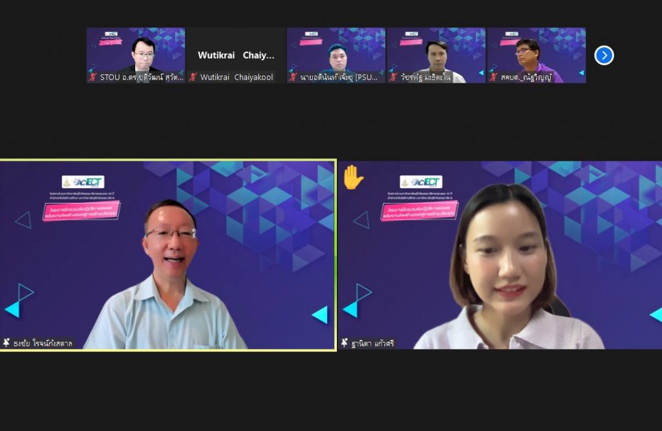Click muted mic icon beside Wutikrai Chaiyakool label
Screen dimensions: 662x431
[193, 77]
